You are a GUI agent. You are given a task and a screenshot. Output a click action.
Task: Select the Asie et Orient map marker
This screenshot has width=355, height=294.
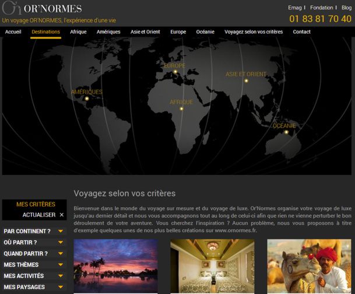[246, 80]
